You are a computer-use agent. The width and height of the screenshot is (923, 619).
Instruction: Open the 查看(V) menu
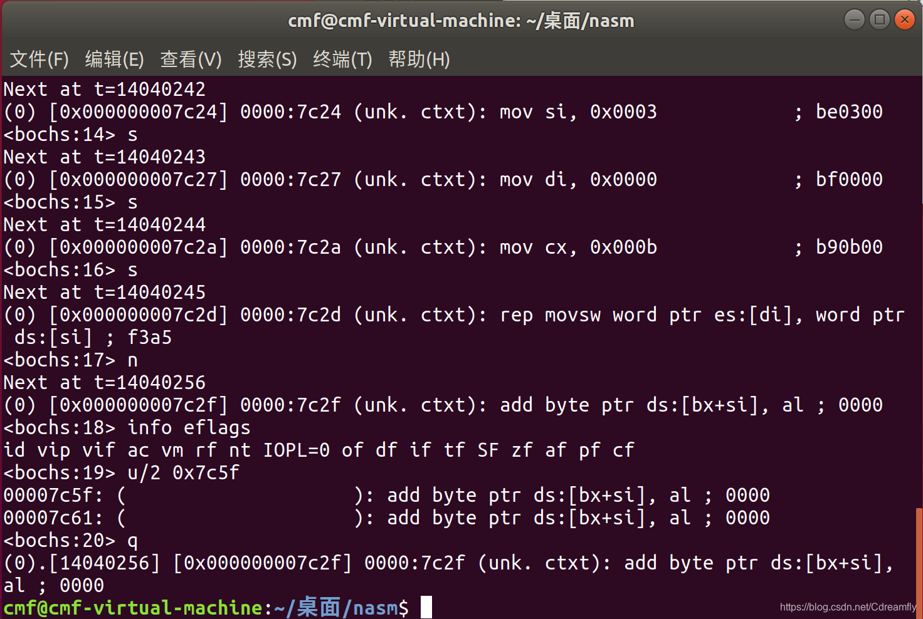click(x=191, y=60)
